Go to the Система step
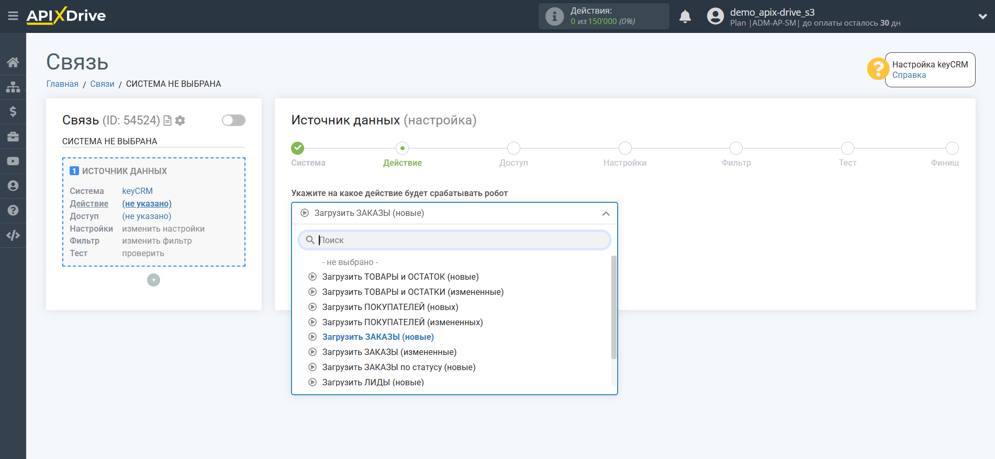The height and width of the screenshot is (459, 995). pyautogui.click(x=298, y=148)
